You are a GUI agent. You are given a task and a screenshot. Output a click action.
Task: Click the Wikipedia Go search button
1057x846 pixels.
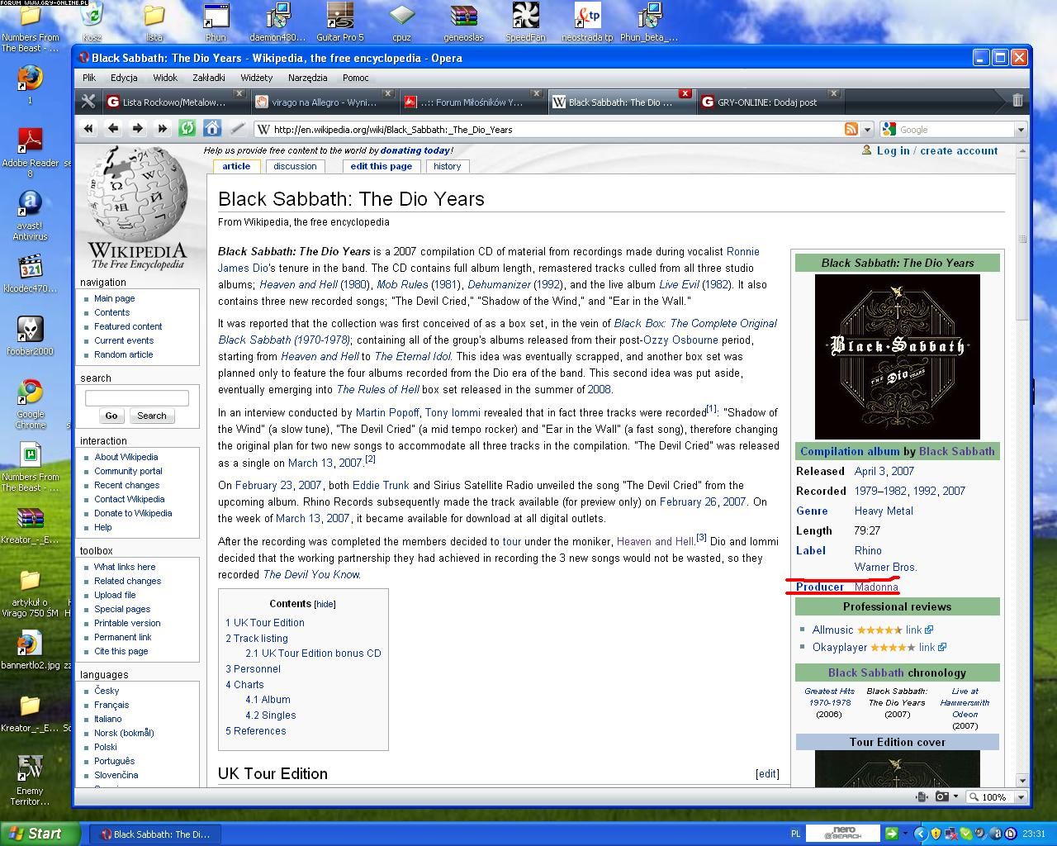111,416
